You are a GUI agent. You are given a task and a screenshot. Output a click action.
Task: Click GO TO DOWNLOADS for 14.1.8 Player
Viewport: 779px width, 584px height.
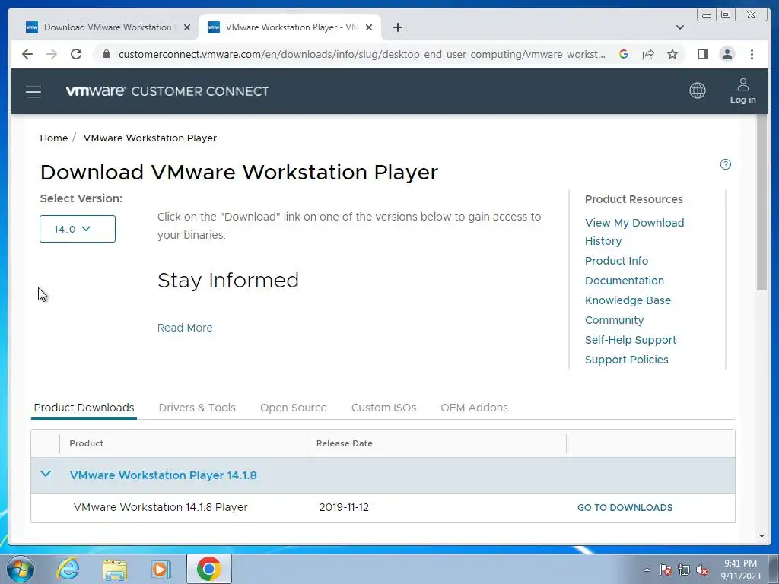tap(625, 507)
